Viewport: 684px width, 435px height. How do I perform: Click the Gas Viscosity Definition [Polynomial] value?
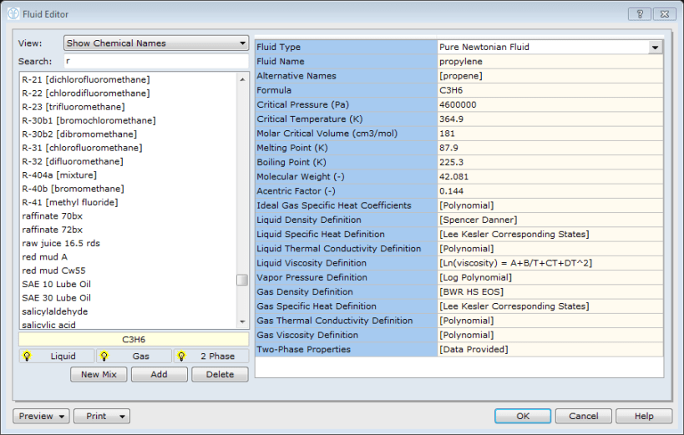pyautogui.click(x=550, y=335)
